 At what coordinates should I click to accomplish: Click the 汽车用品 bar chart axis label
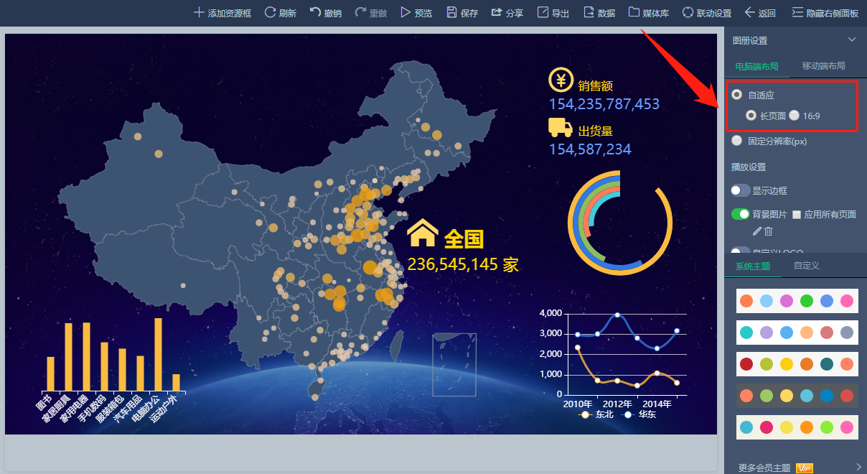128,409
